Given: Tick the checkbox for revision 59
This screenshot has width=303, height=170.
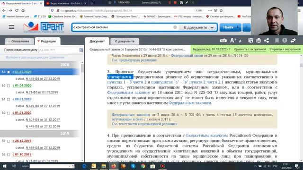Looking at the screenshot, I should point(9,141).
